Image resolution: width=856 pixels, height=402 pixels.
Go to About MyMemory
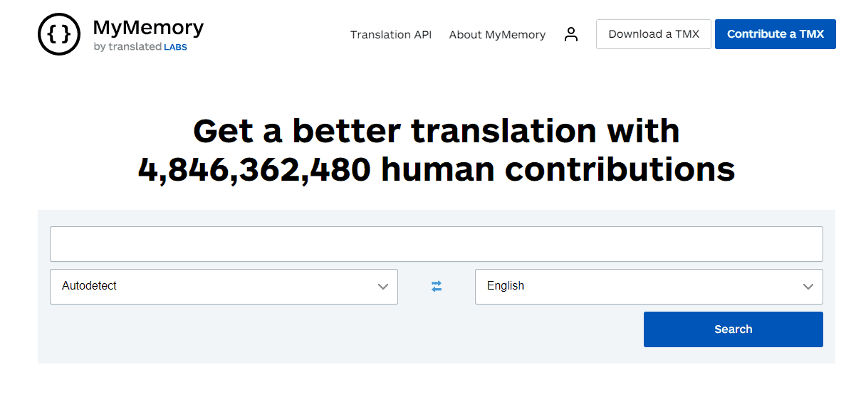coord(497,34)
